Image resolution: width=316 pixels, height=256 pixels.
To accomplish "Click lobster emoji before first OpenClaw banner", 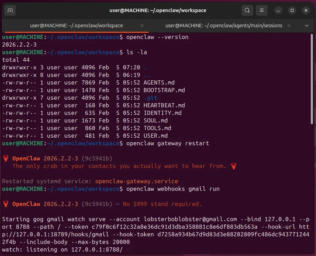I will click(6, 159).
